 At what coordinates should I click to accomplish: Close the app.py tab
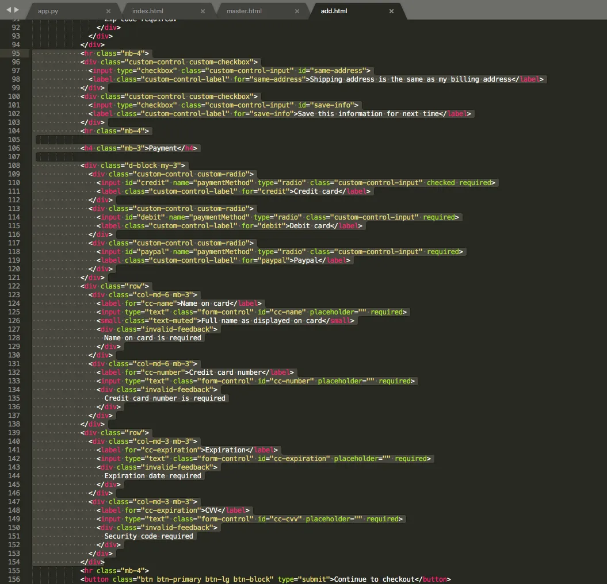[x=108, y=11]
